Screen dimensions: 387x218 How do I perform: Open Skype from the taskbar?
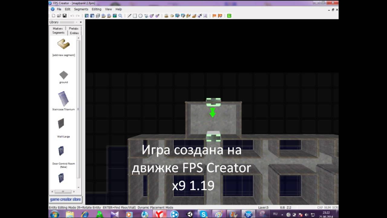click(x=204, y=214)
